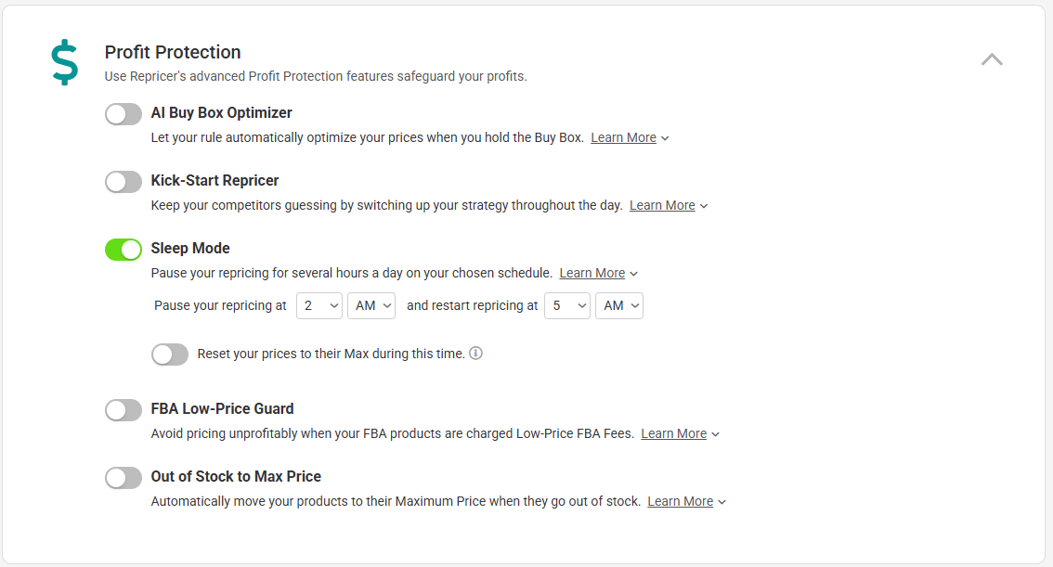
Task: Click the teal dollar sign Profit Protection icon
Action: pyautogui.click(x=65, y=62)
